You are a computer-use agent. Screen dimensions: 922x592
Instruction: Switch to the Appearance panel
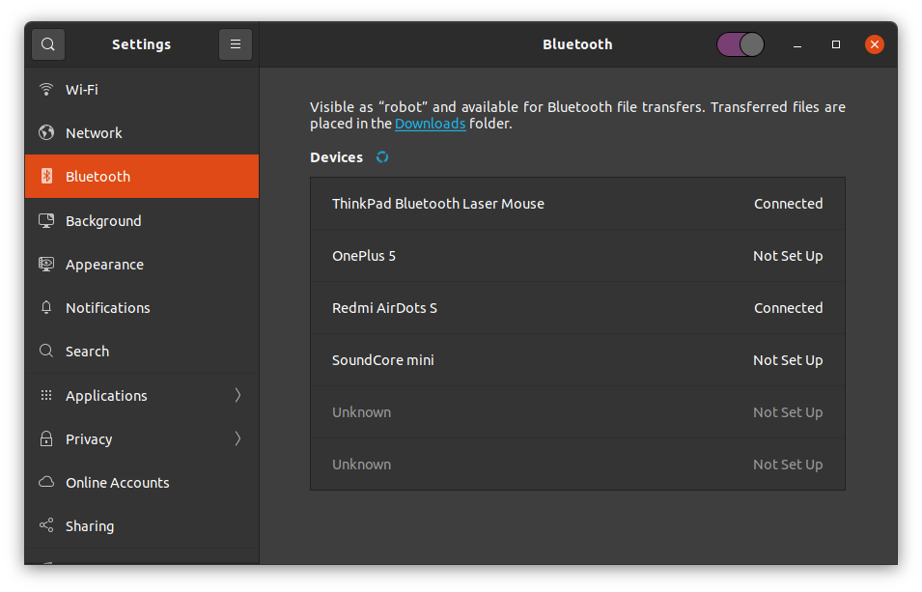[142, 265]
